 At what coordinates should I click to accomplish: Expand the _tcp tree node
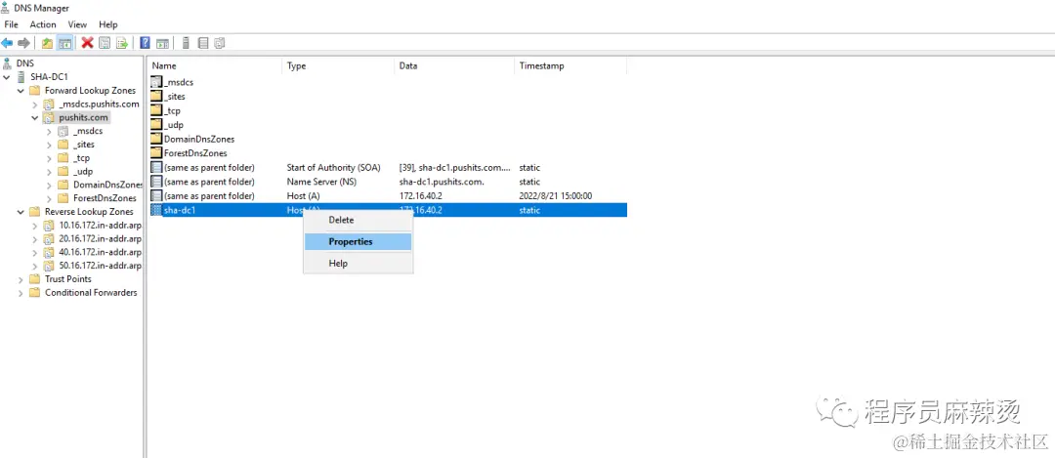[49, 158]
